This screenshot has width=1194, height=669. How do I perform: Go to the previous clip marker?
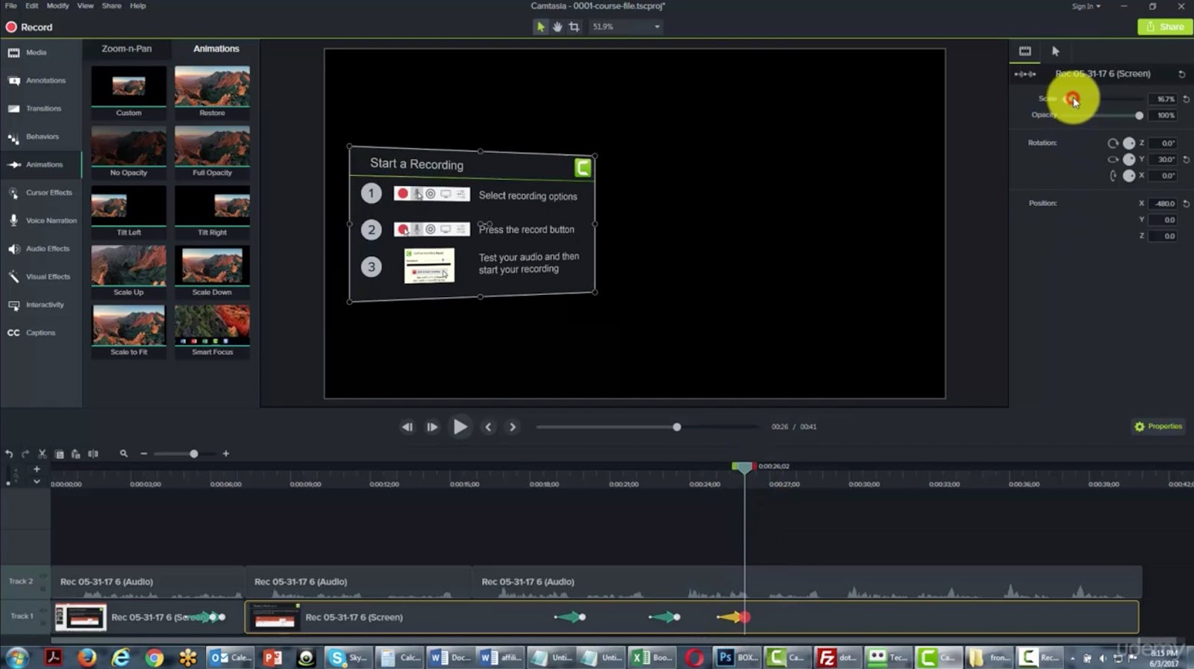click(488, 427)
